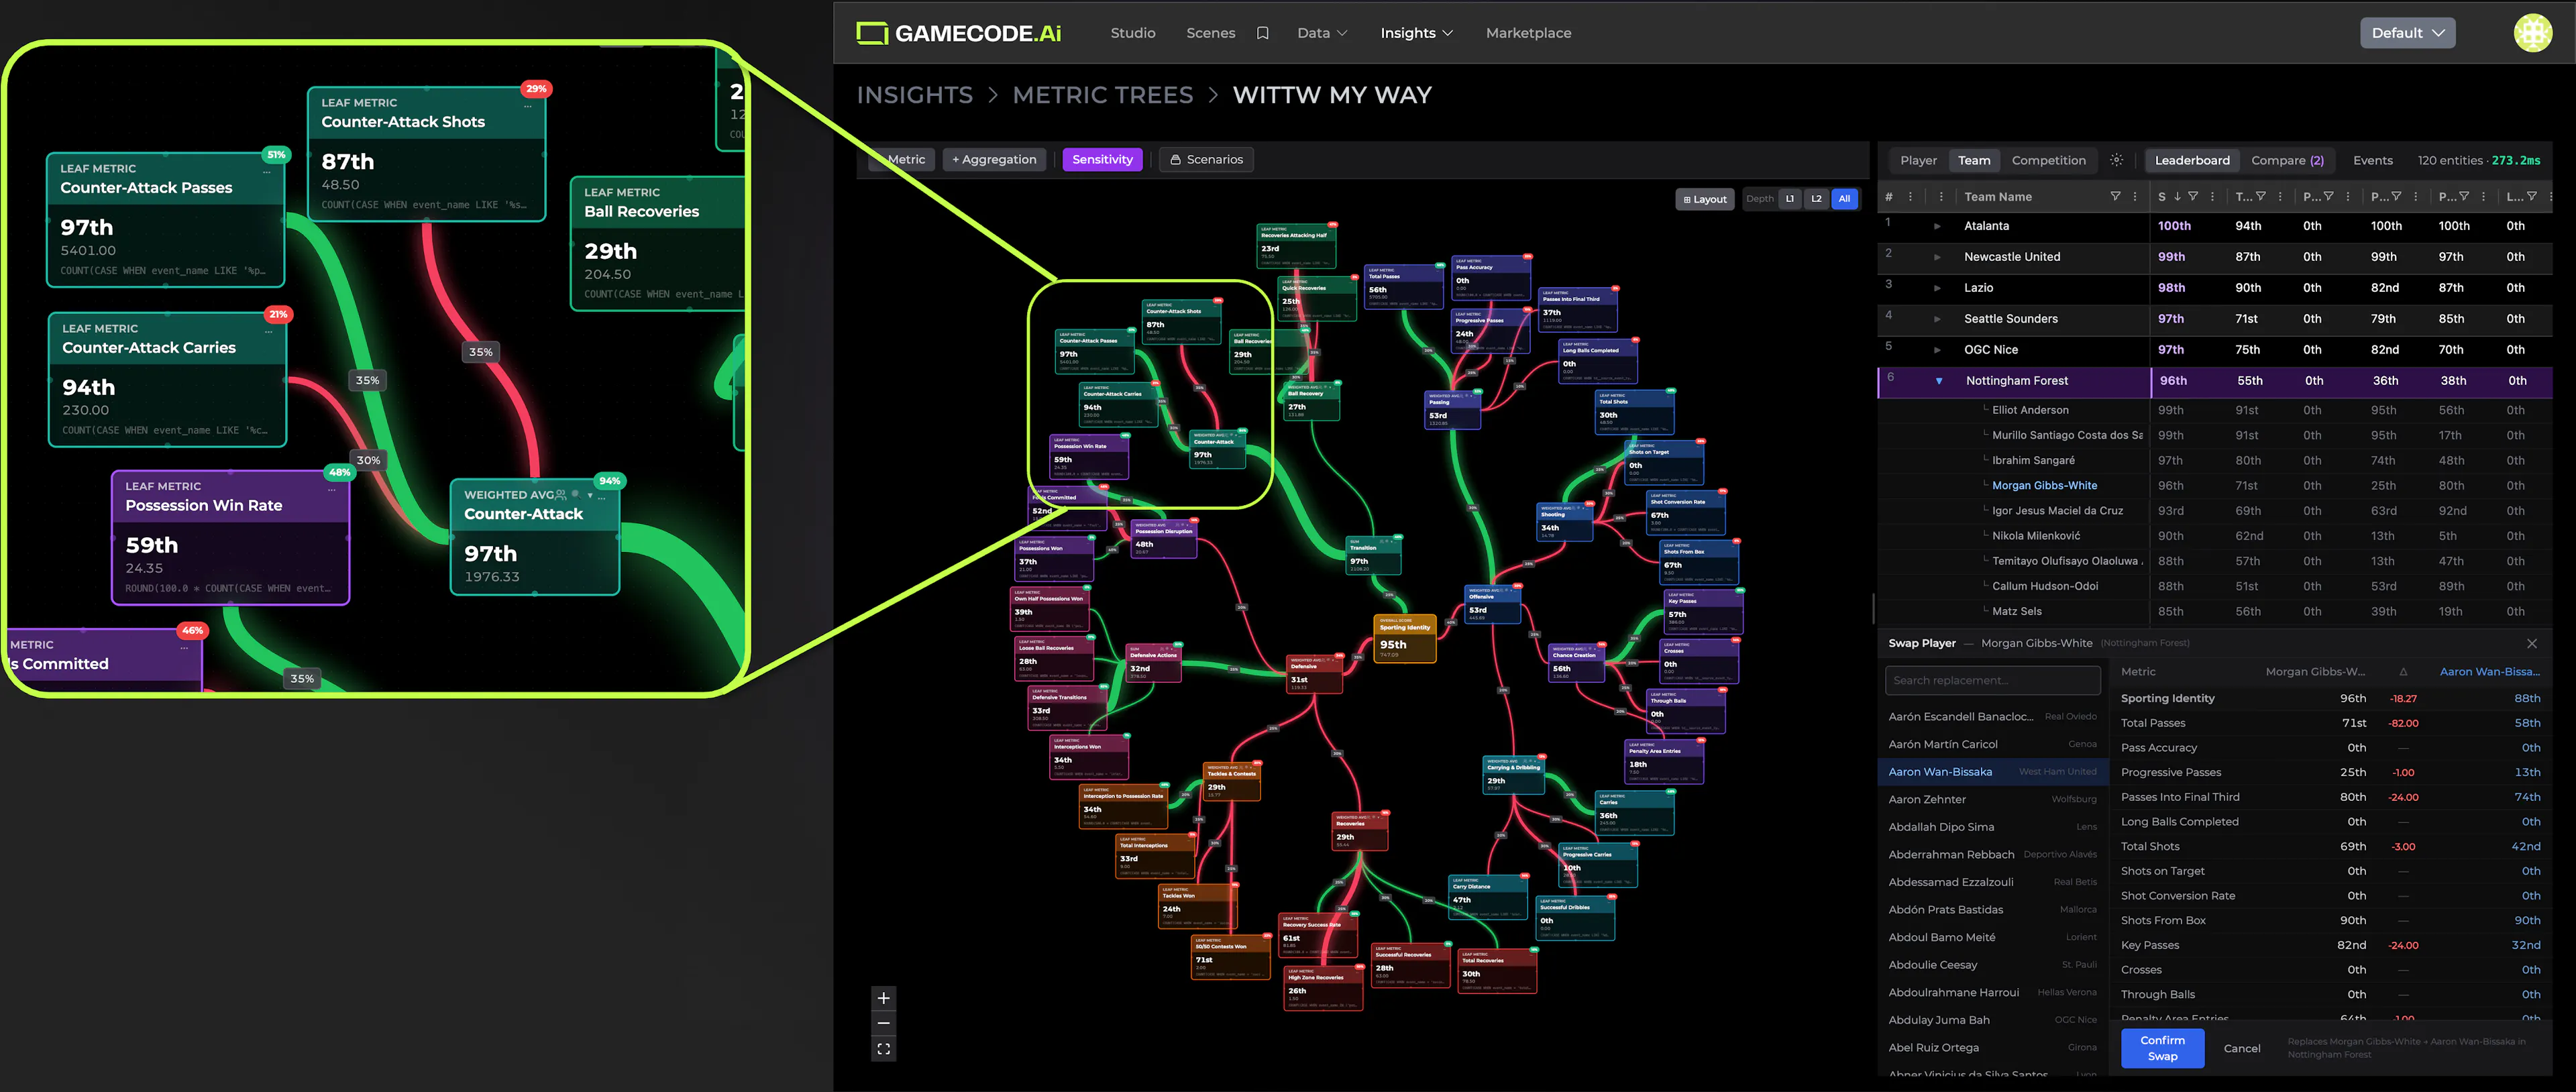
Task: Open the Default dropdown
Action: (2407, 33)
